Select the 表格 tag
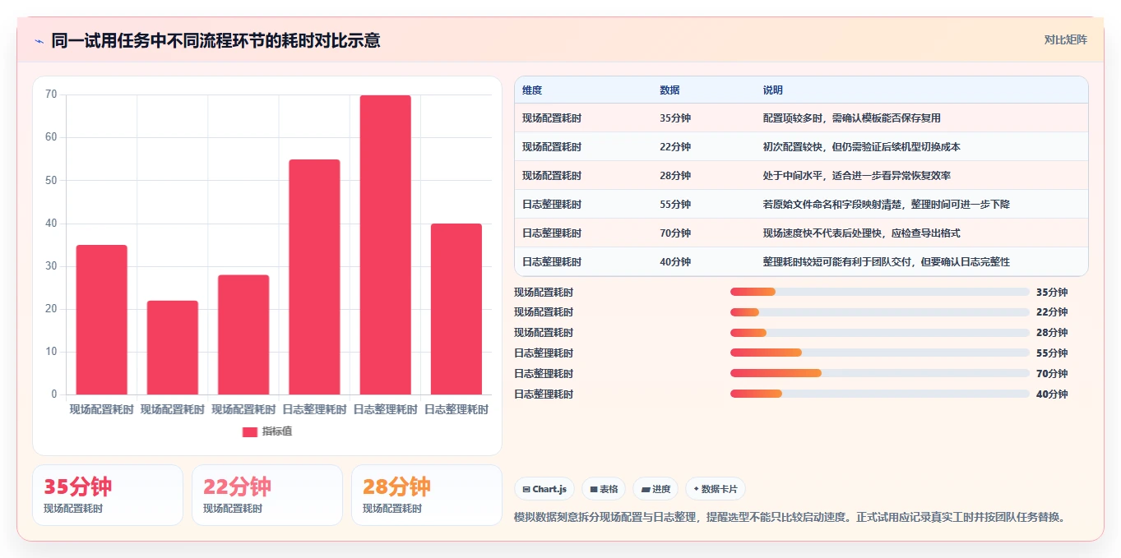Screen dimensions: 1121x558 click(604, 489)
